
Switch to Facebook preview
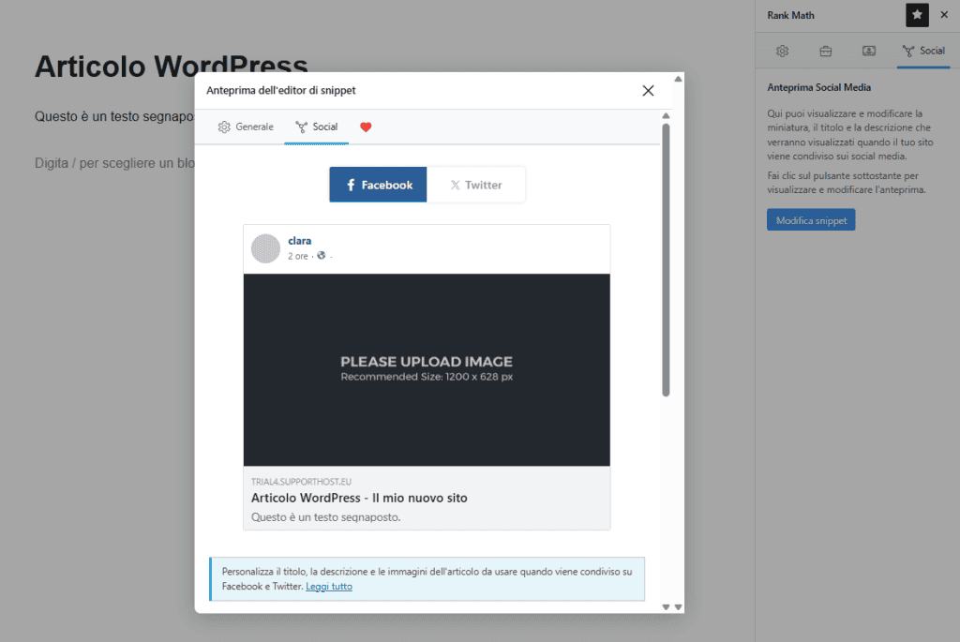click(378, 185)
